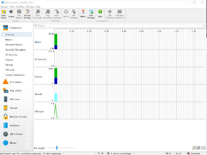Select CPU Load sidebar item
Screen dimensions: 207x155
[10, 70]
